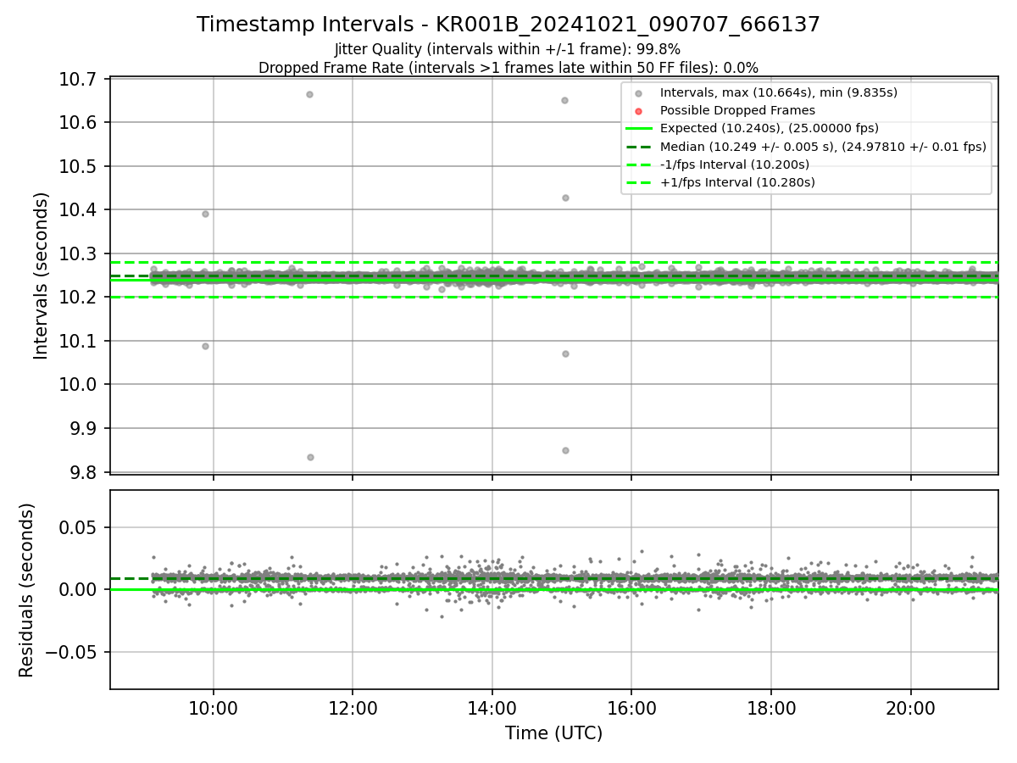Click the "Residuals (seconds)" y-axis label
1017x763 pixels.
[27, 590]
